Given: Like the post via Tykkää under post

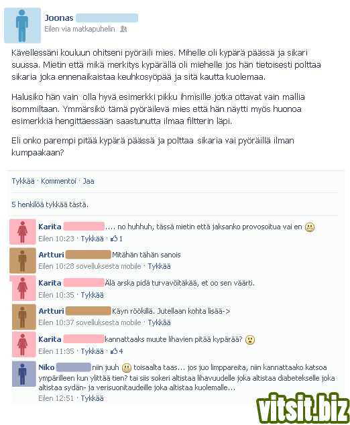Looking at the screenshot, I should [x=23, y=181].
